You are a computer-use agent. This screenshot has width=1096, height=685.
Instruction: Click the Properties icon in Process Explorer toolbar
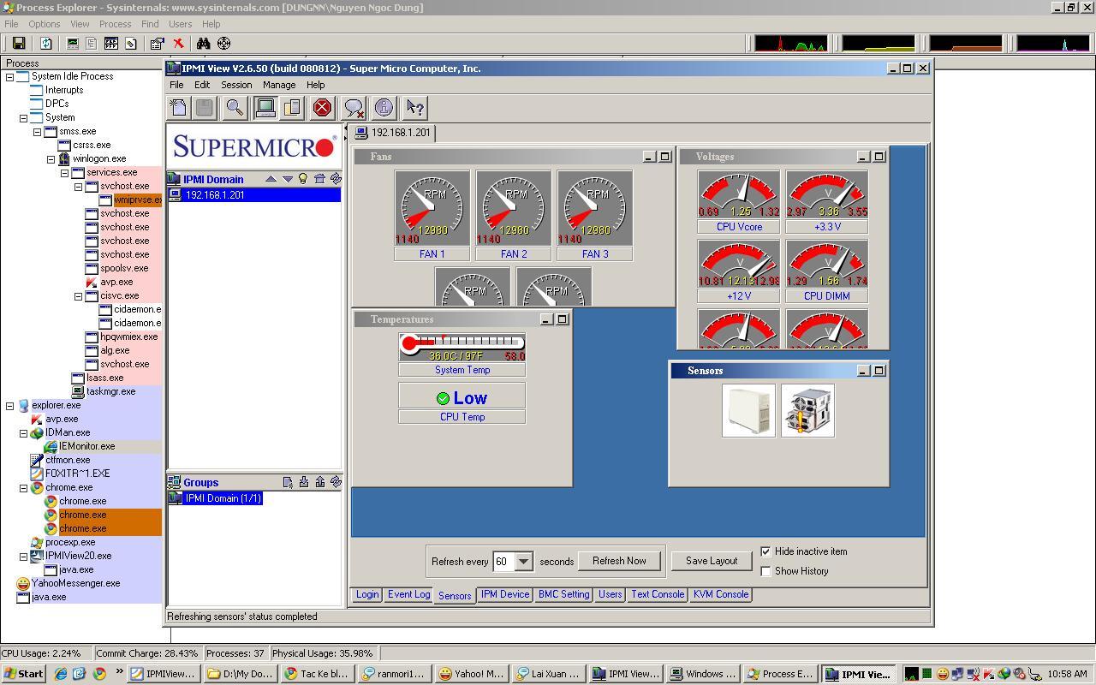[x=157, y=43]
